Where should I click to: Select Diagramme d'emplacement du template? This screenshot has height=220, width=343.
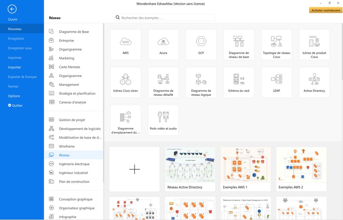126,120
